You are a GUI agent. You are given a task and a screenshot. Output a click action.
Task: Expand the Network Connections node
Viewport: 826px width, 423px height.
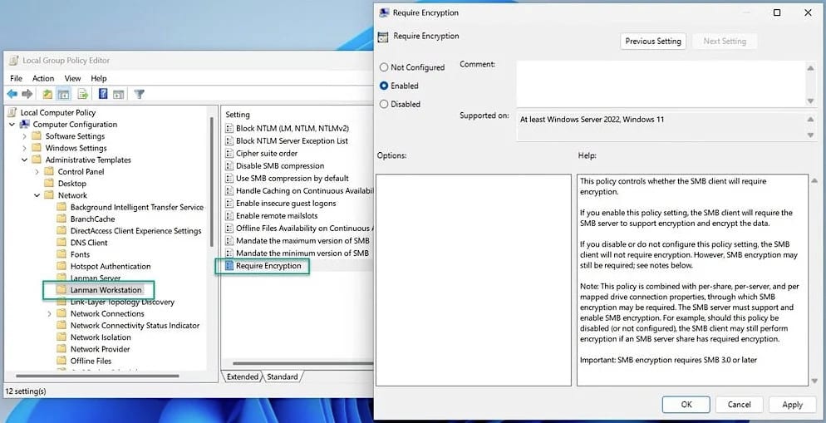tap(50, 314)
